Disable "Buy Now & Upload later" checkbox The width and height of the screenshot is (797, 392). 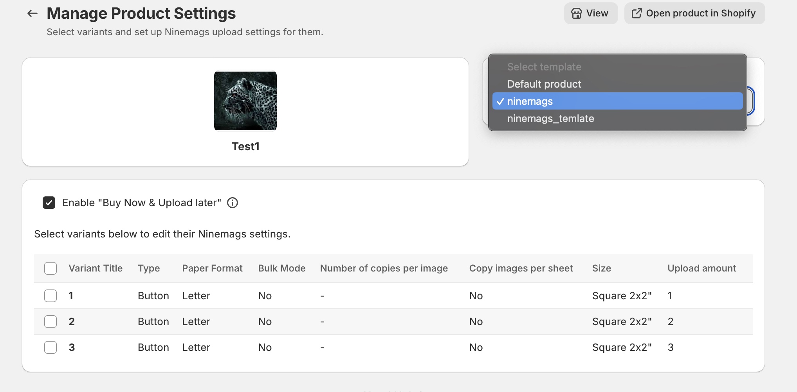pos(49,203)
